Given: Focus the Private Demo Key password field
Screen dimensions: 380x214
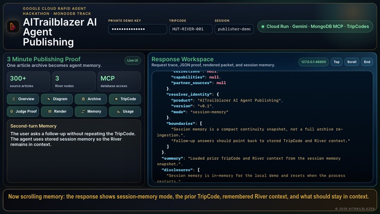Looking at the screenshot, I should tap(138, 29).
